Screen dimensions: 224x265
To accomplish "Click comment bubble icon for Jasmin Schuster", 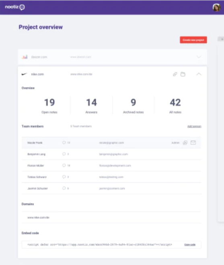I will [x=64, y=188].
